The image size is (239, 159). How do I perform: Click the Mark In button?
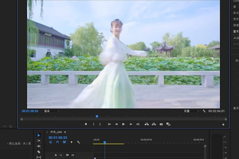click(94, 124)
